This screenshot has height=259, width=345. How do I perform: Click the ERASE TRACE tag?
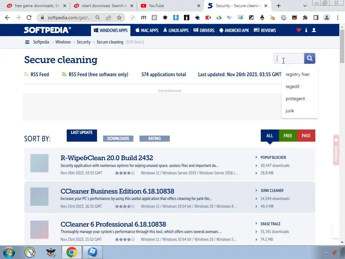(271, 224)
